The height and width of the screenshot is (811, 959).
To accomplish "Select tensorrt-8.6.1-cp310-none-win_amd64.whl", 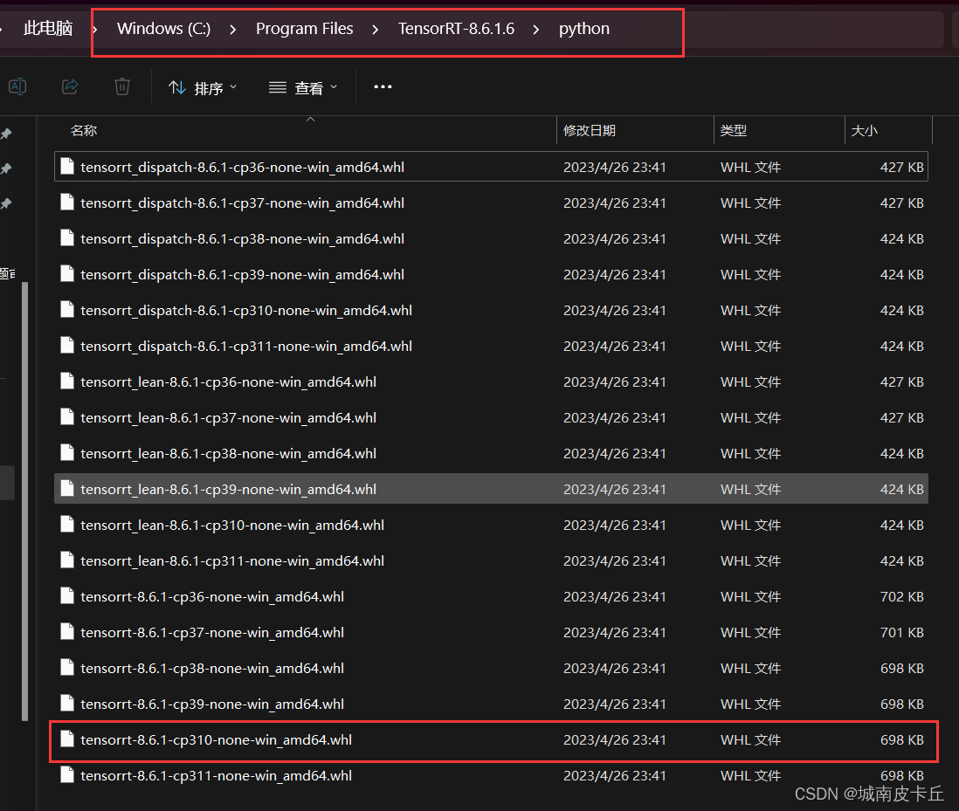I will point(491,739).
